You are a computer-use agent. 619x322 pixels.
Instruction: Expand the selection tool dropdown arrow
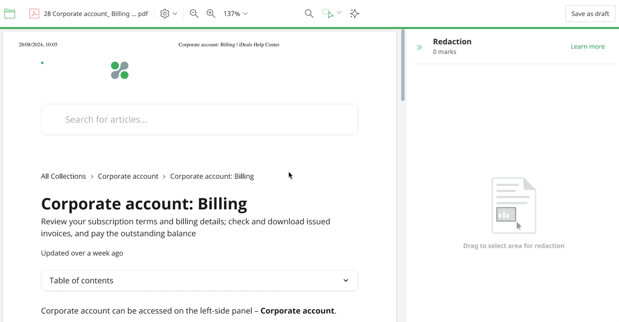pyautogui.click(x=339, y=12)
